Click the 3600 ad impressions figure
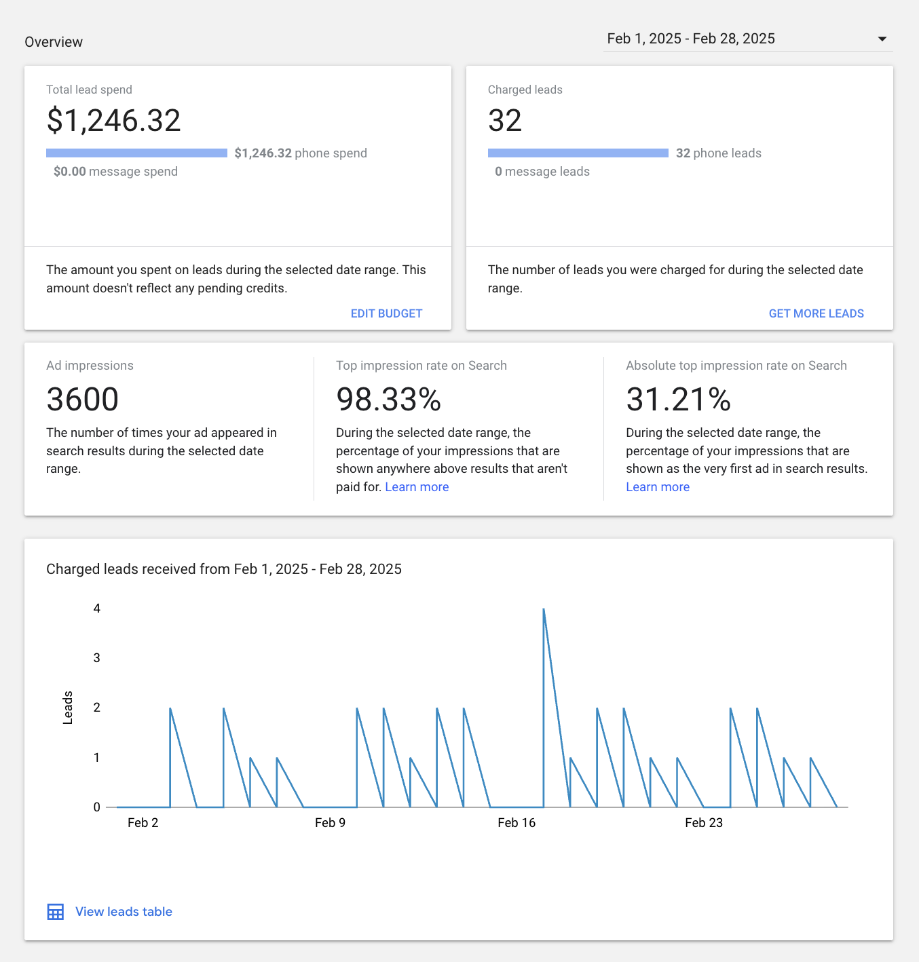This screenshot has width=919, height=962. click(82, 399)
